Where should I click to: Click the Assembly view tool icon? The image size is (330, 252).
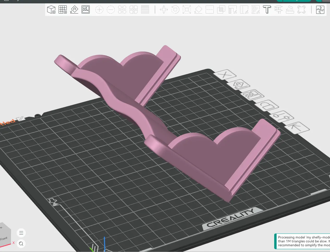tap(290, 10)
